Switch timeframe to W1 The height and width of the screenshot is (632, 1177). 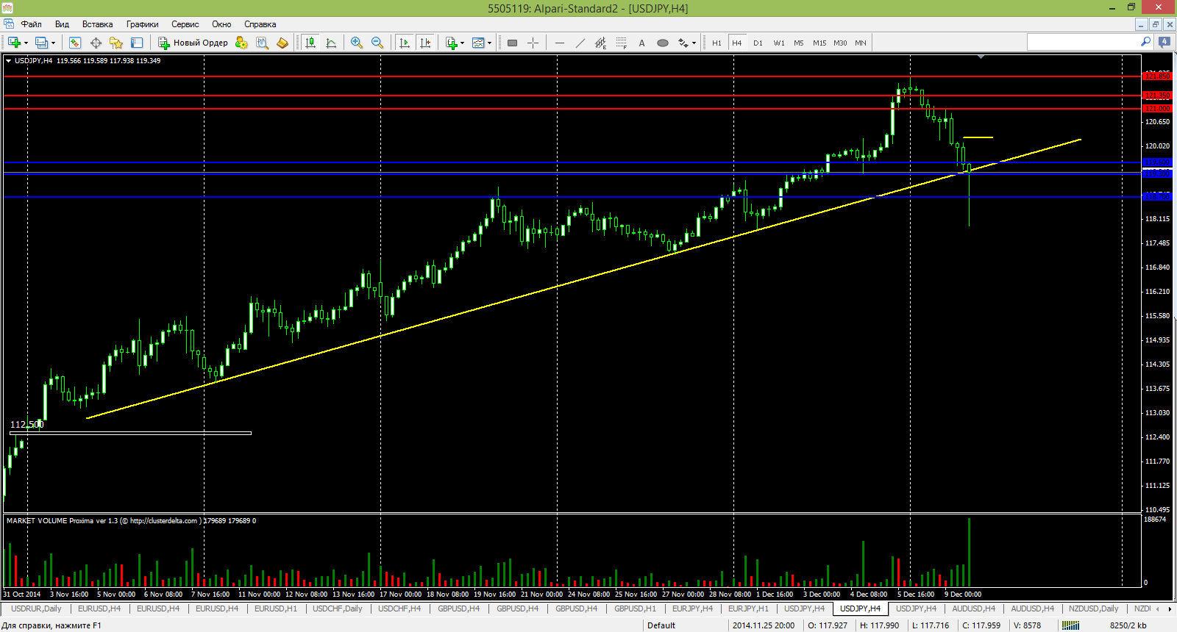click(778, 43)
